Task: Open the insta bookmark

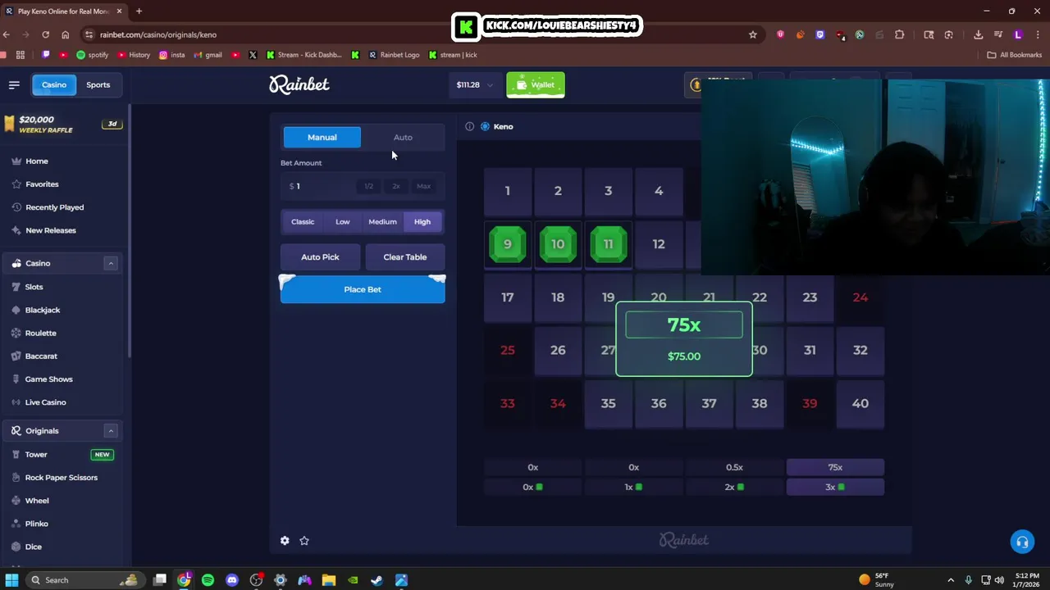Action: [171, 55]
